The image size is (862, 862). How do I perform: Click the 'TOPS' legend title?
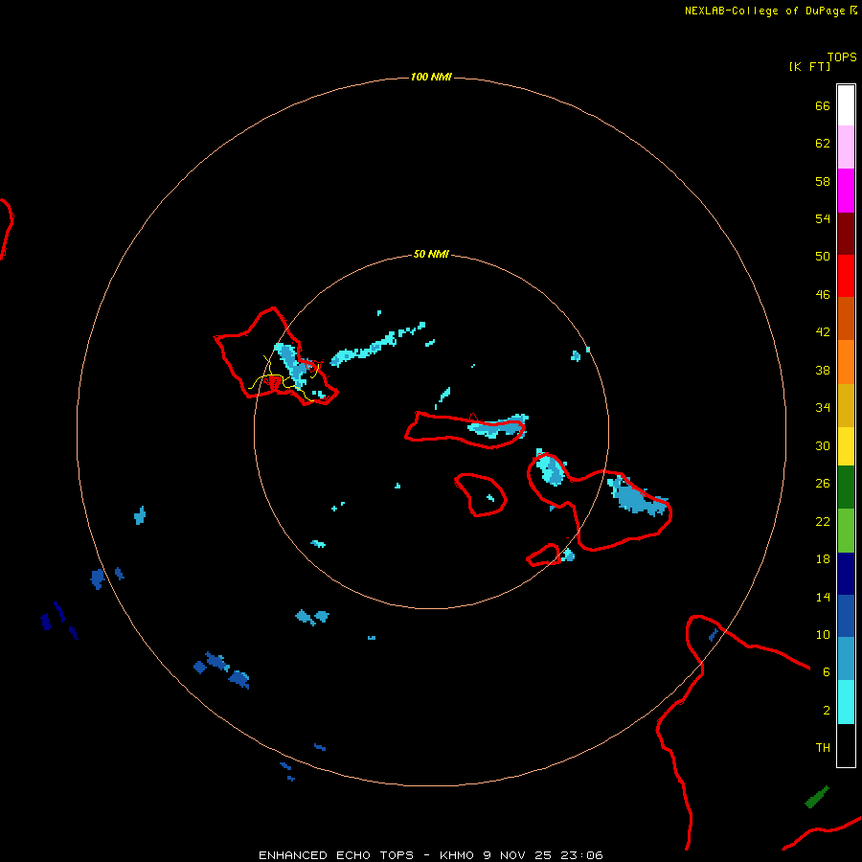(842, 57)
